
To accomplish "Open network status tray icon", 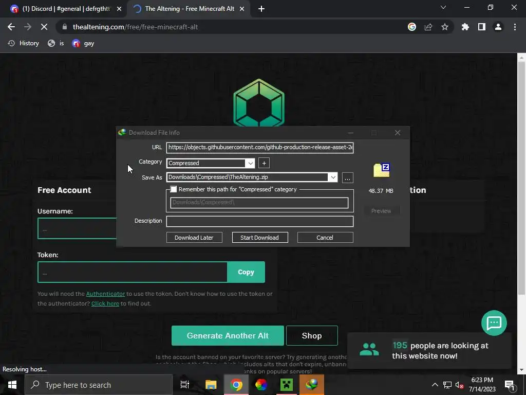I will pyautogui.click(x=447, y=385).
